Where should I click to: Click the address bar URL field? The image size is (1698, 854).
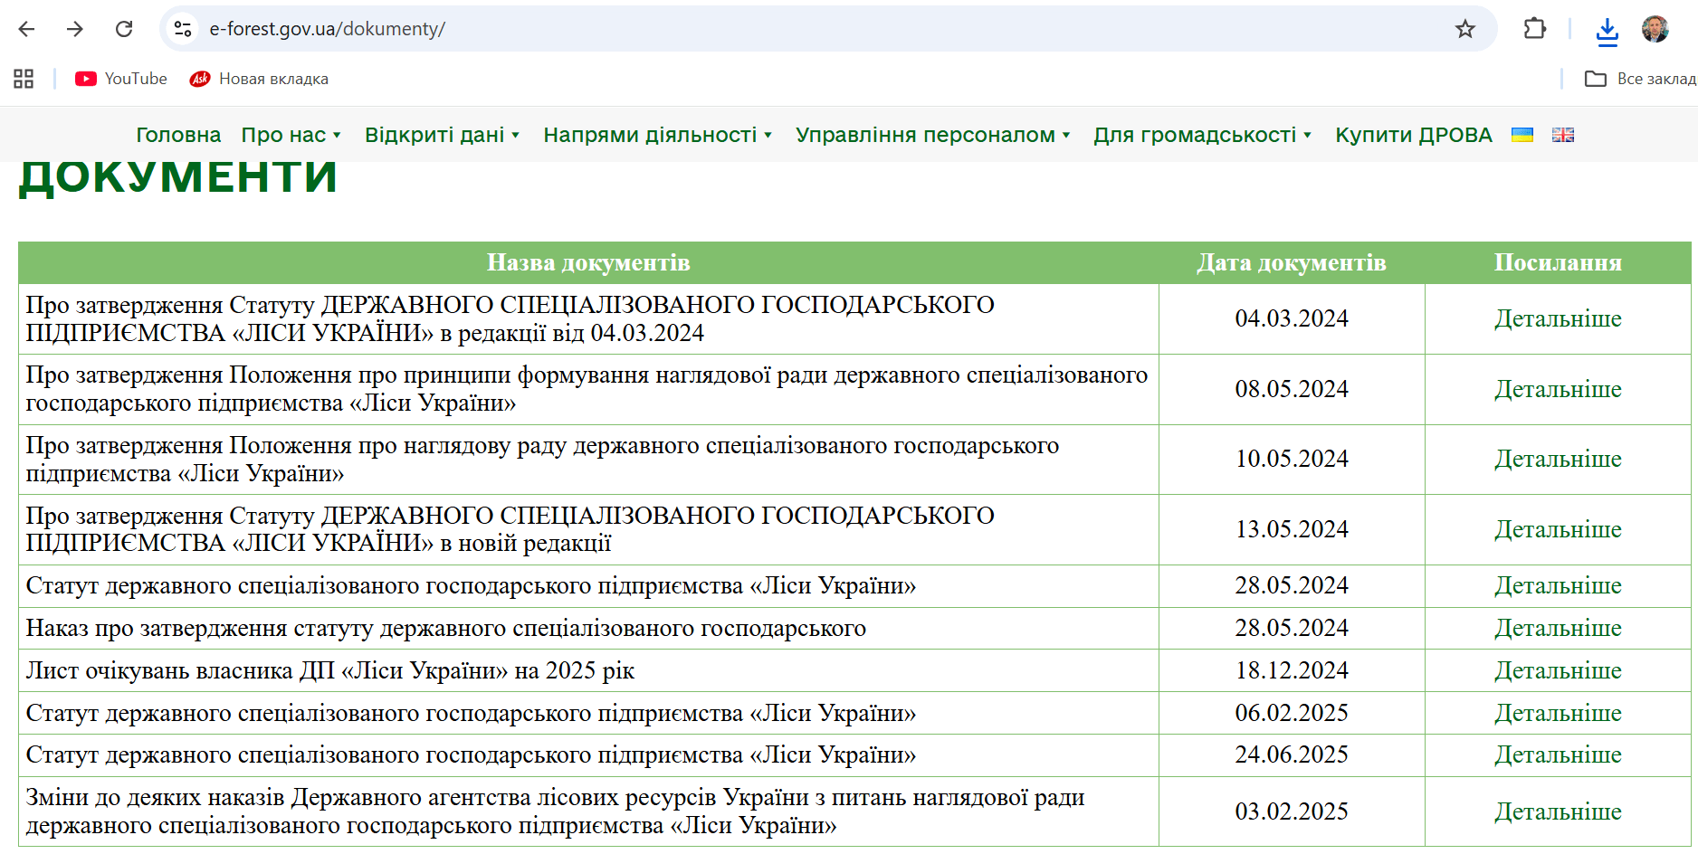[x=724, y=29]
